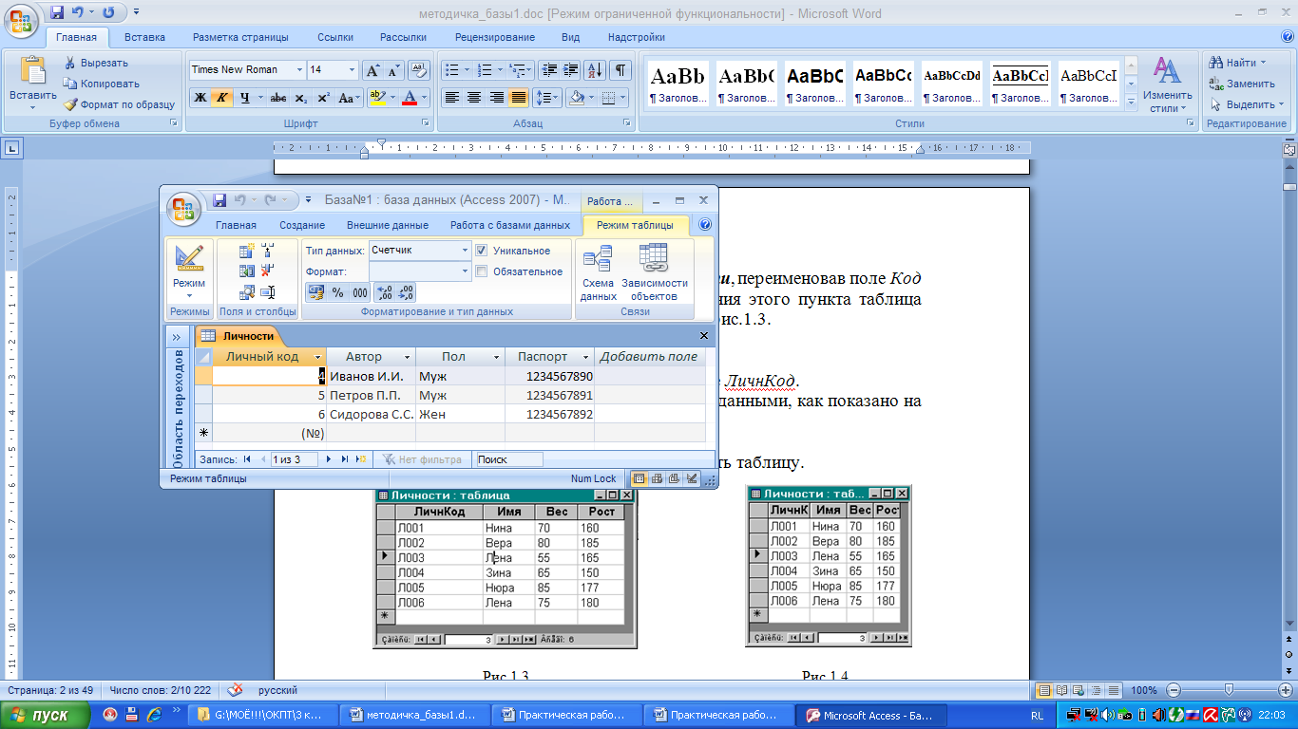Shrink font size with smaller A icon
The height and width of the screenshot is (729, 1298).
click(x=393, y=70)
